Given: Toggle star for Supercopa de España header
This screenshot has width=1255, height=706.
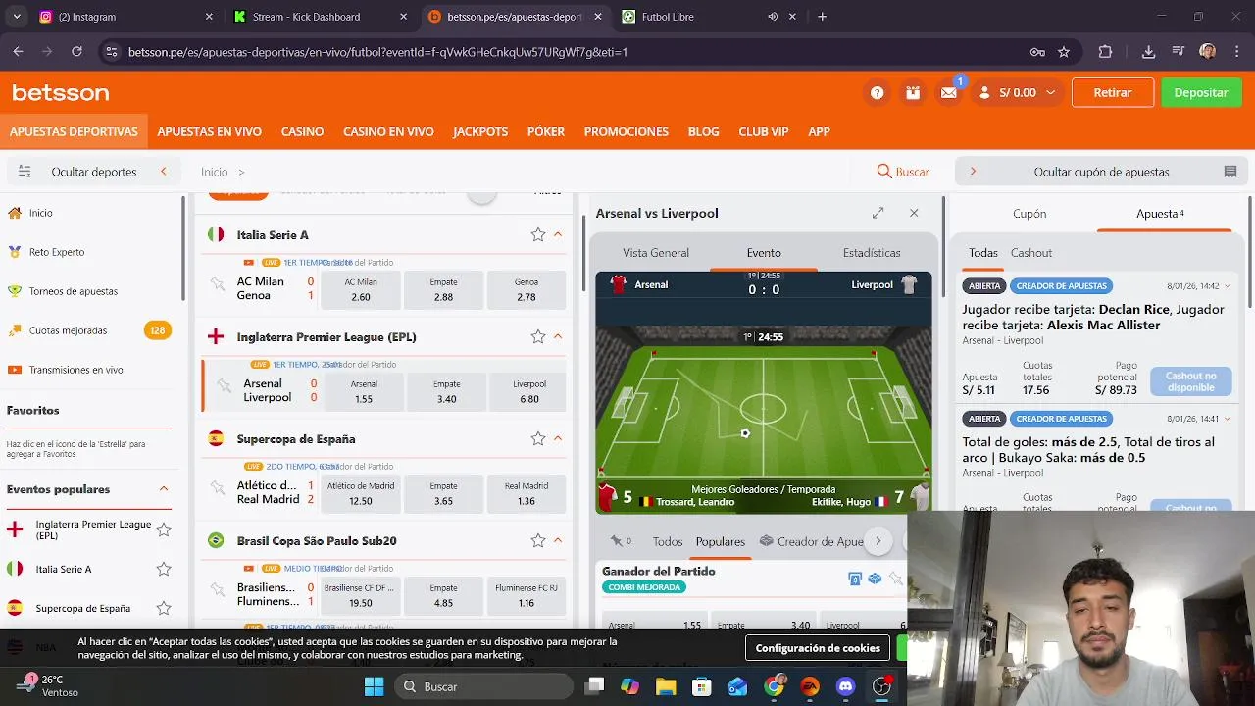Looking at the screenshot, I should (x=537, y=439).
